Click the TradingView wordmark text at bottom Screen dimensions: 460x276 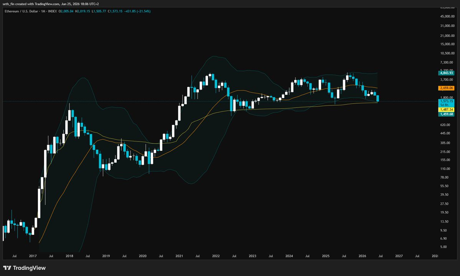29,268
